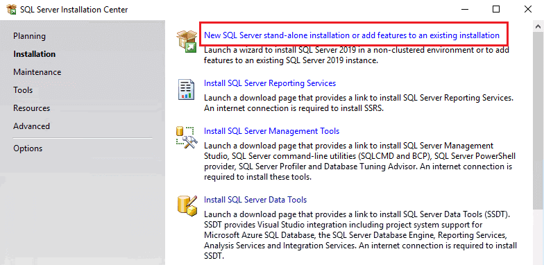Select the Installation section
The image size is (544, 265).
(35, 54)
